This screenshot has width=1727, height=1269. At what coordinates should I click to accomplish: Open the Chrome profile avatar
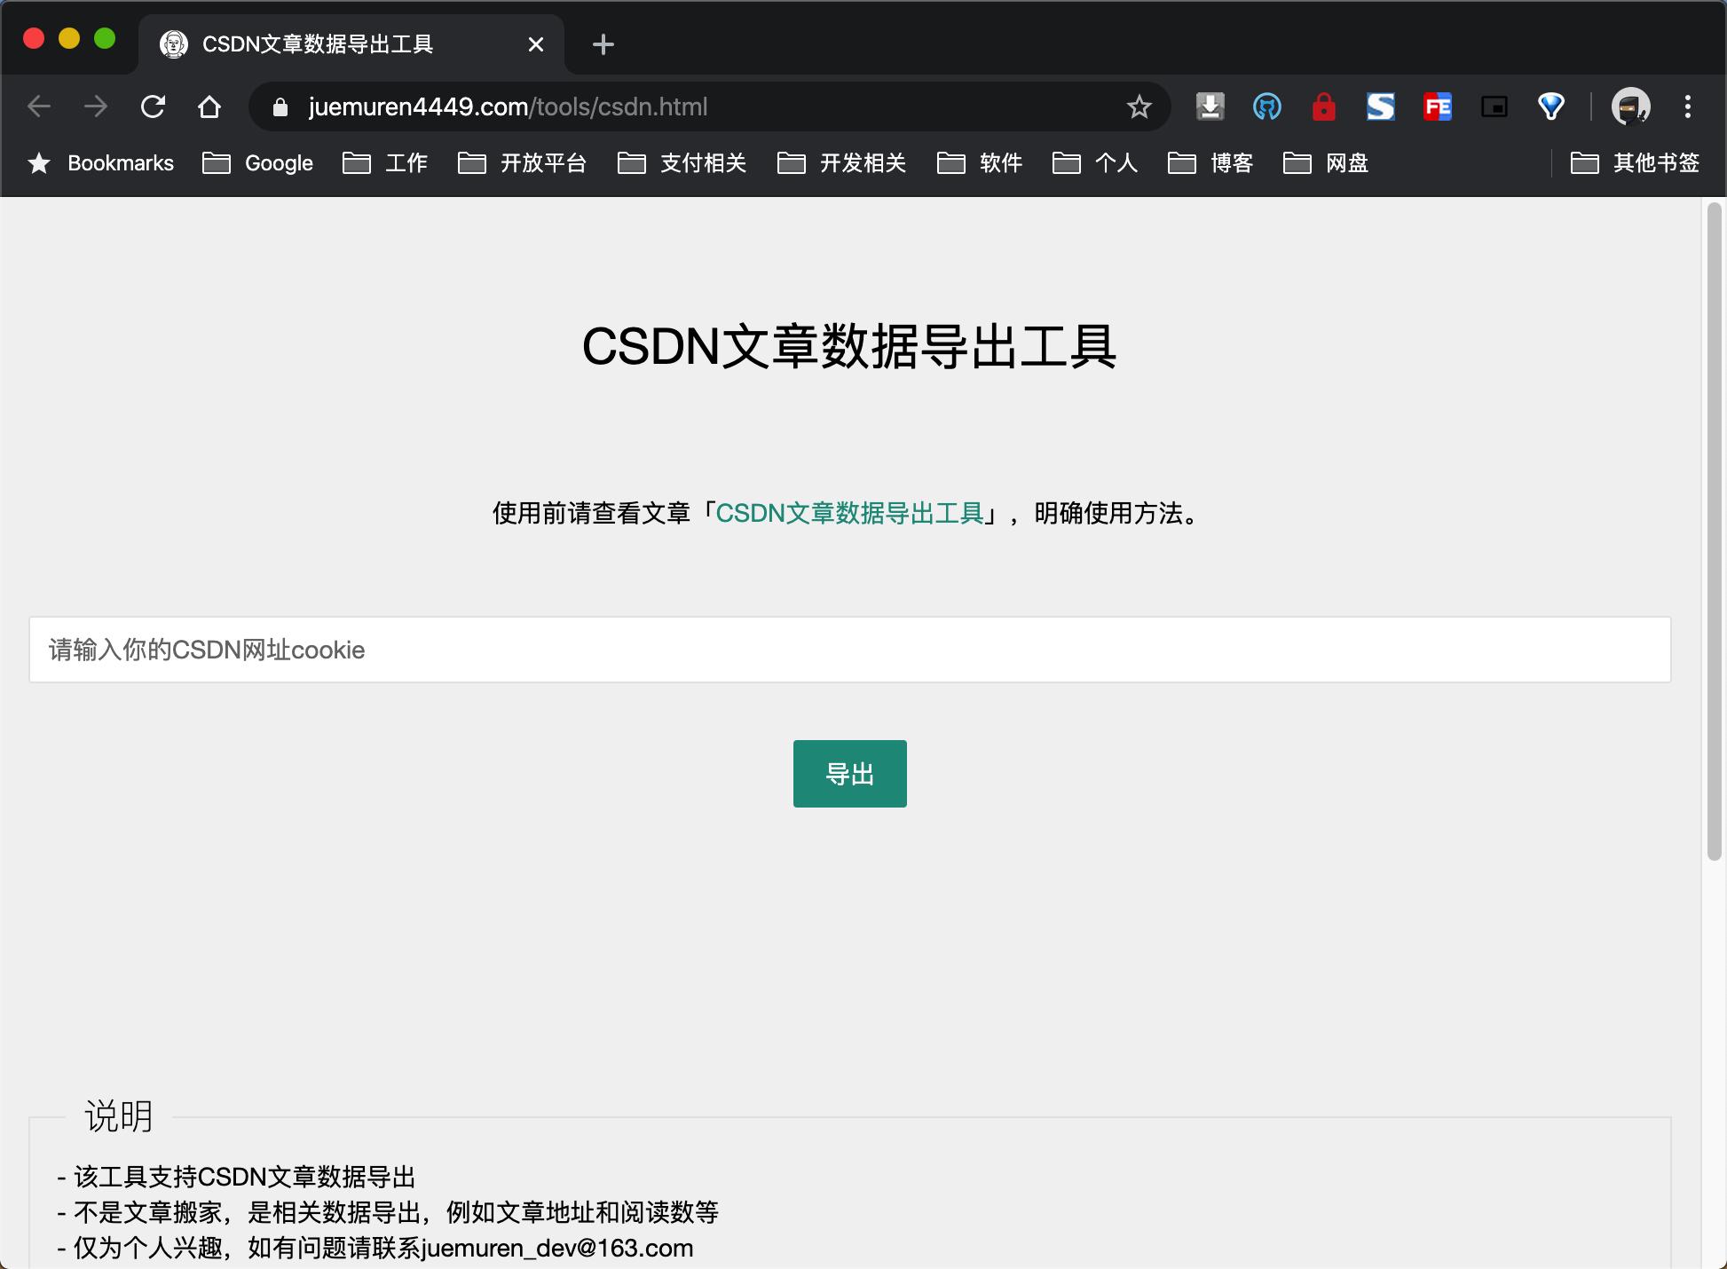tap(1629, 106)
